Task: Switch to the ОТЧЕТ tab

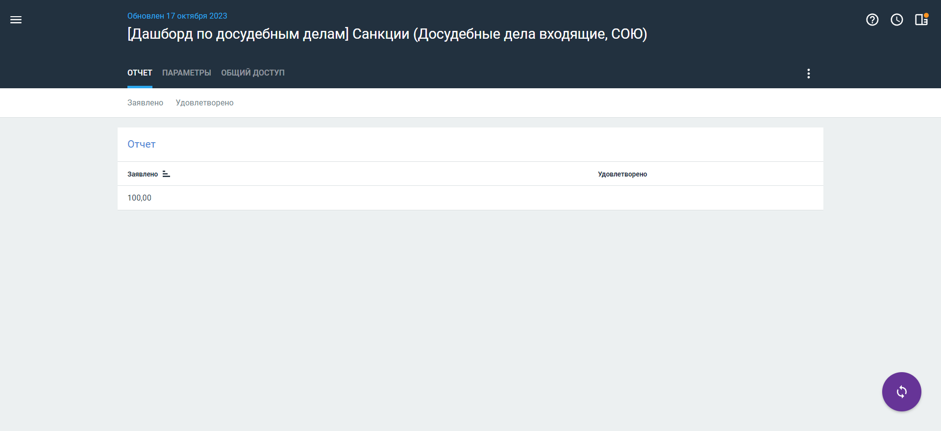Action: [140, 73]
